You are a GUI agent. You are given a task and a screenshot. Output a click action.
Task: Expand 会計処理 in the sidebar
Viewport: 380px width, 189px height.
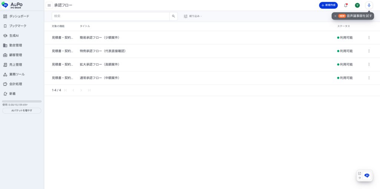pyautogui.click(x=16, y=84)
